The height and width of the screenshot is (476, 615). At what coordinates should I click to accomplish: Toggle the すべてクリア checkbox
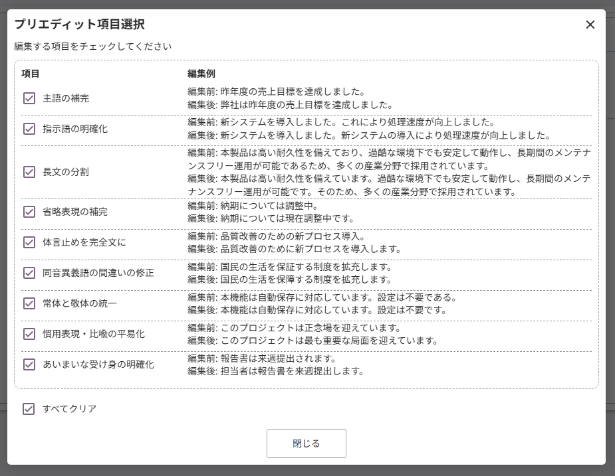click(x=28, y=408)
